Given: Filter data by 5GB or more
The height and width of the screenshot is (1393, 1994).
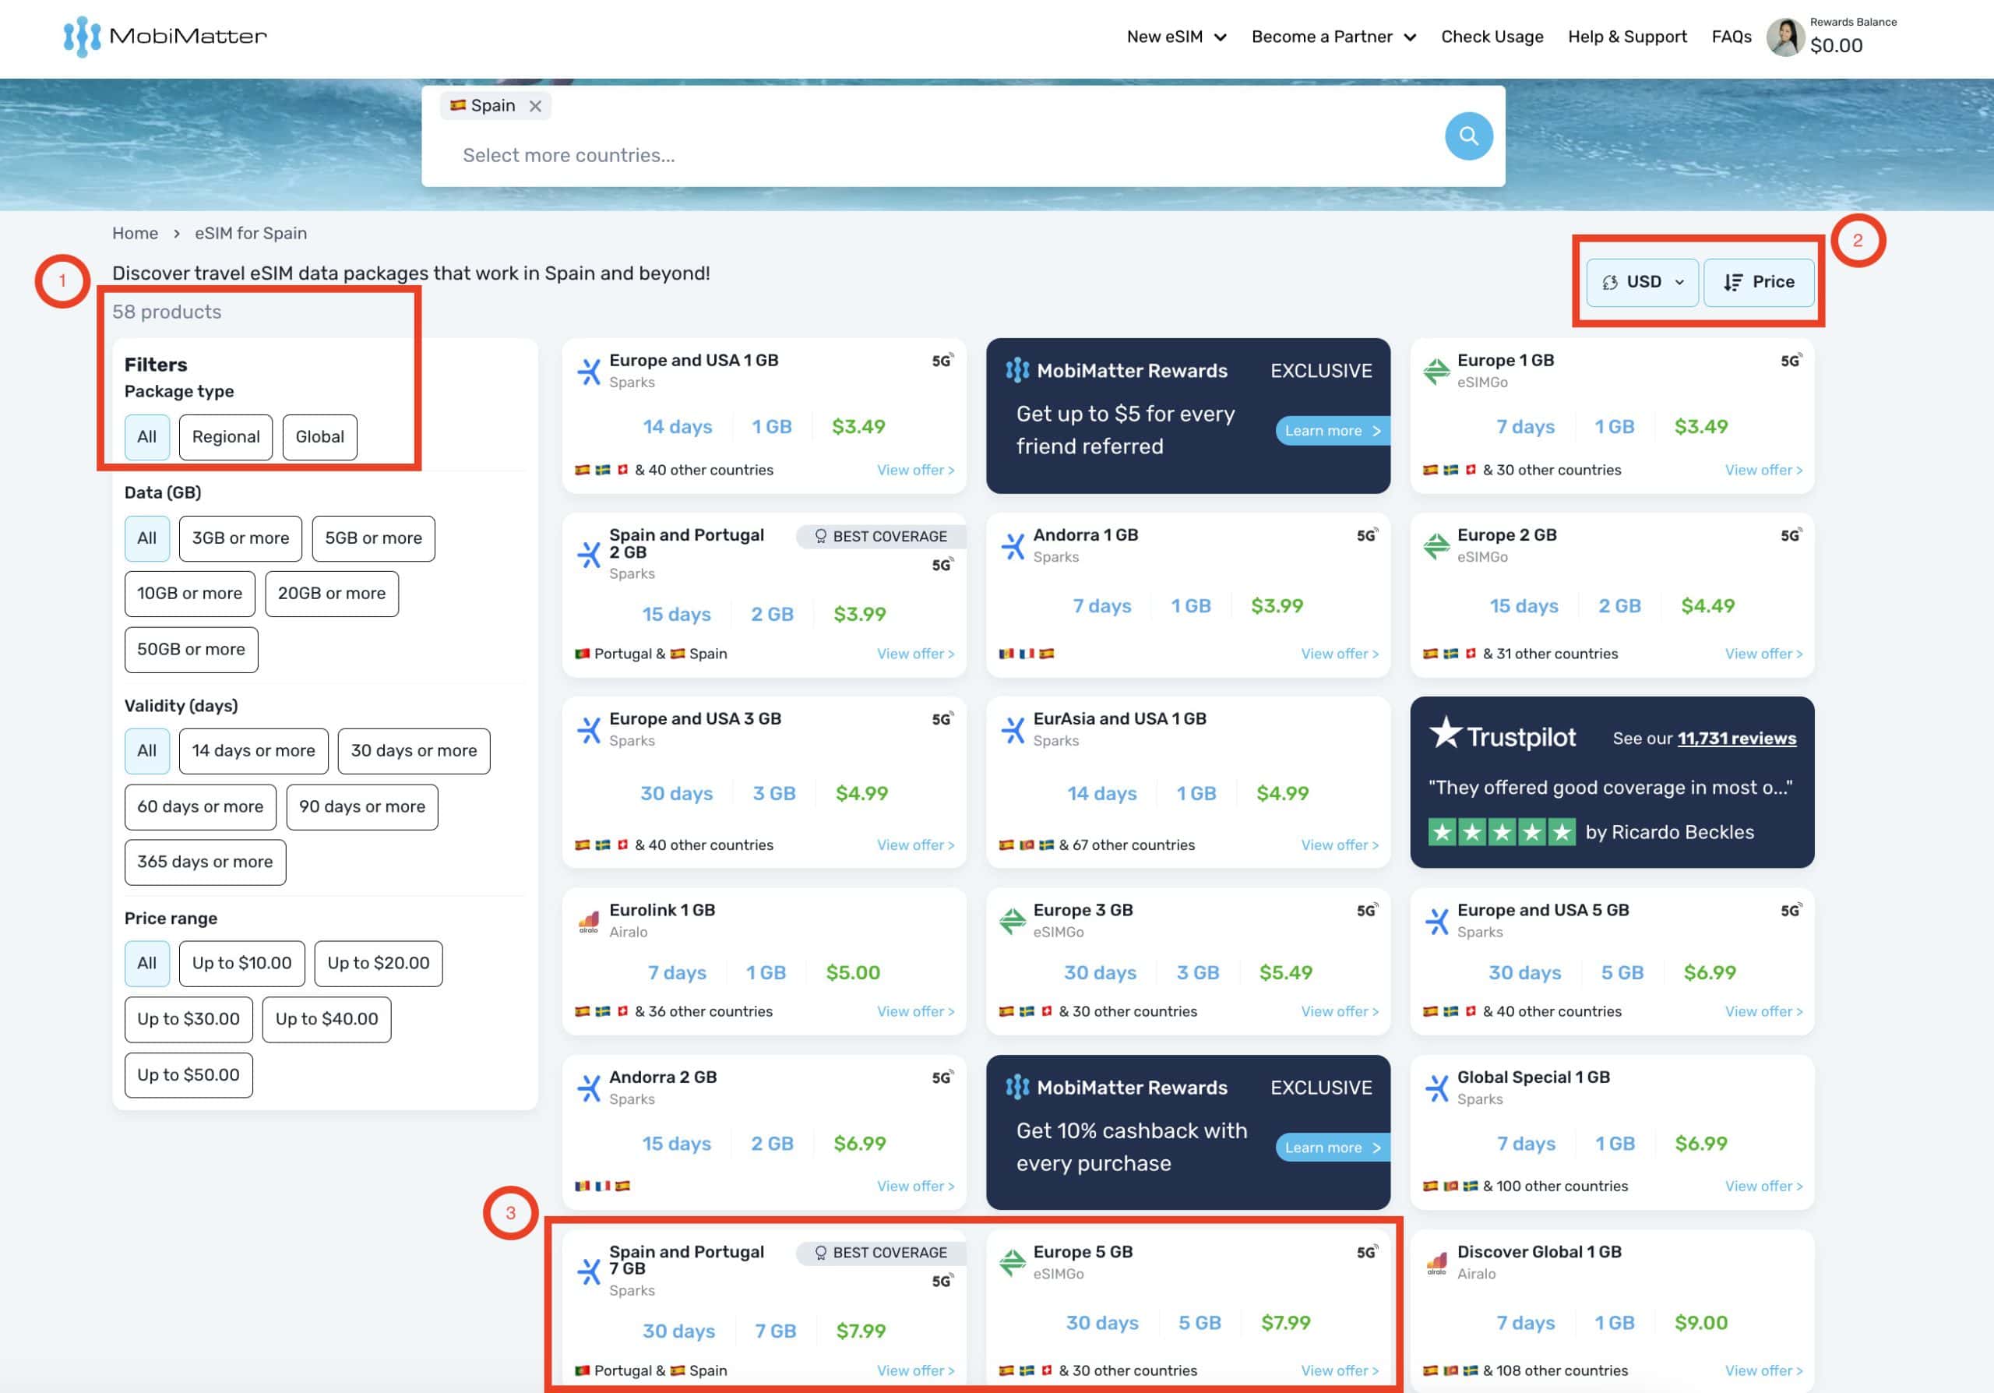Looking at the screenshot, I should click(373, 538).
